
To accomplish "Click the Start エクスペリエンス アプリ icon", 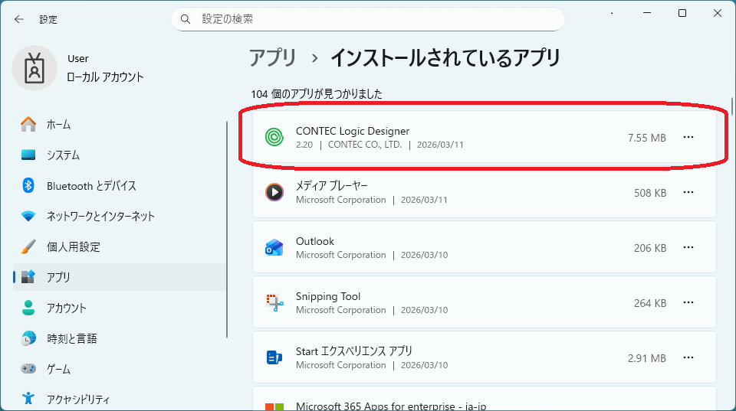I will click(274, 357).
